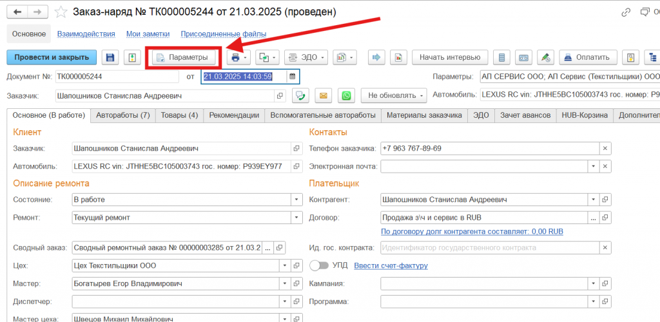Click the email envelope icon
660x322 pixels.
(x=323, y=96)
